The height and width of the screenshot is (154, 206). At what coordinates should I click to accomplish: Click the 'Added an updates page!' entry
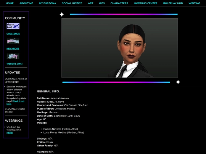(x=16, y=80)
